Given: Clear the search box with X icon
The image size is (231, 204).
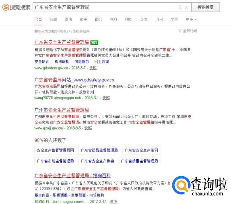Looking at the screenshot, I should pyautogui.click(x=187, y=7).
